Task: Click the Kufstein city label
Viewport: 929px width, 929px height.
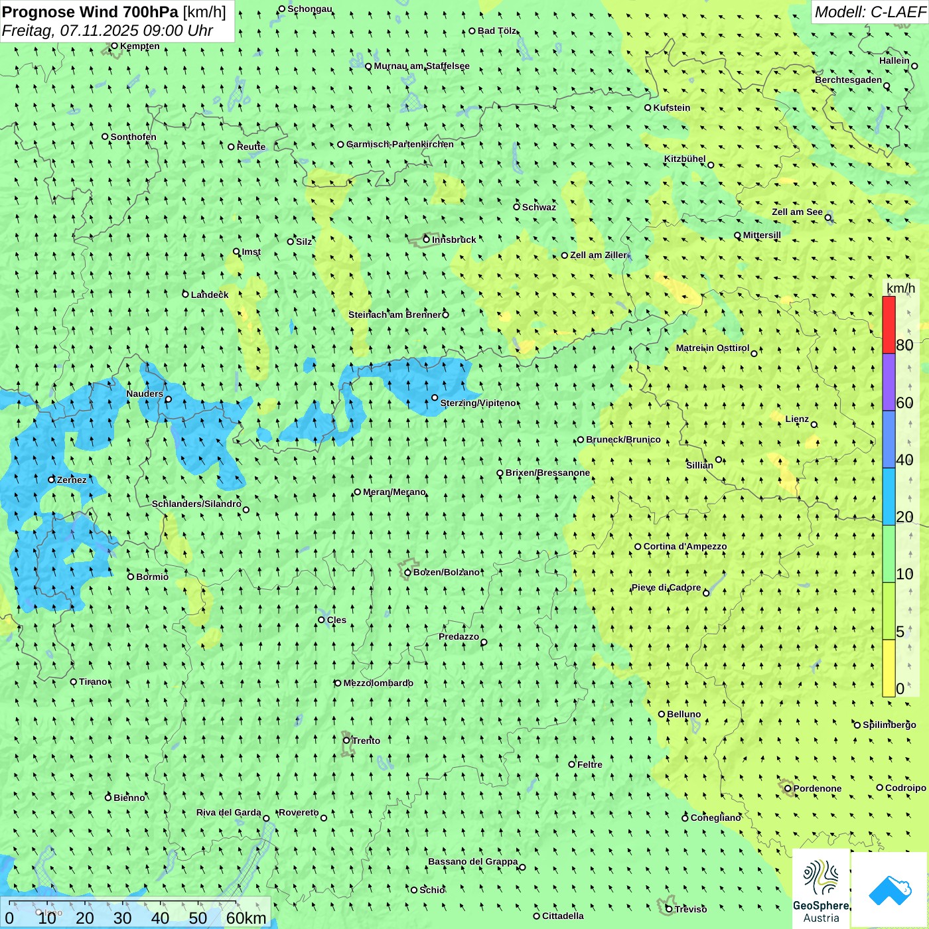Action: pyautogui.click(x=672, y=107)
